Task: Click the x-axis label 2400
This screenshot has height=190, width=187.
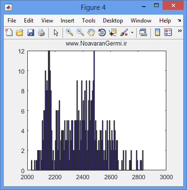Action: click(83, 177)
